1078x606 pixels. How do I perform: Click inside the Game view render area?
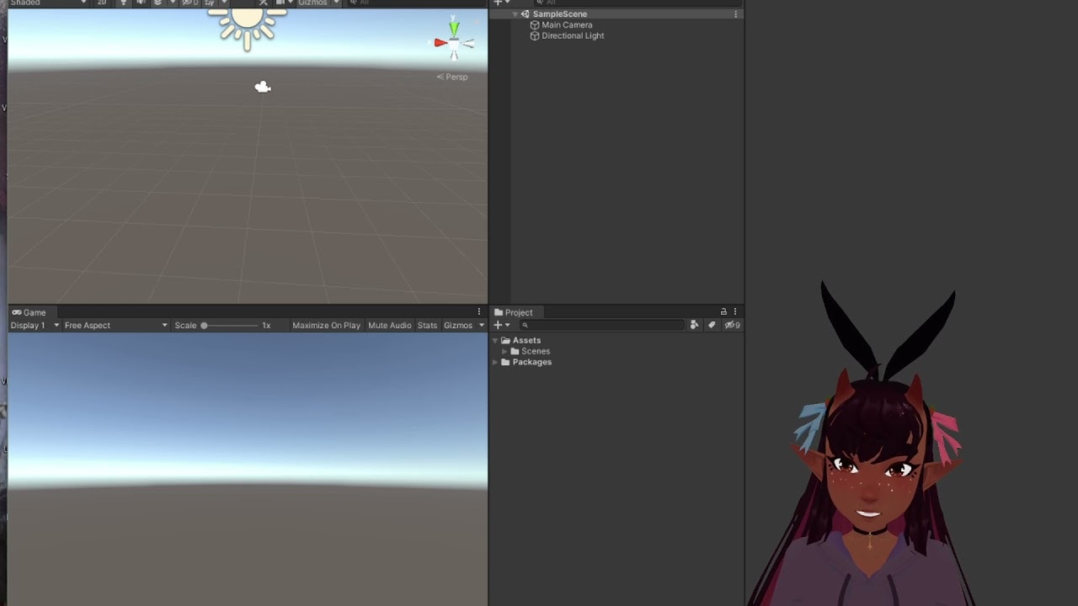(248, 469)
